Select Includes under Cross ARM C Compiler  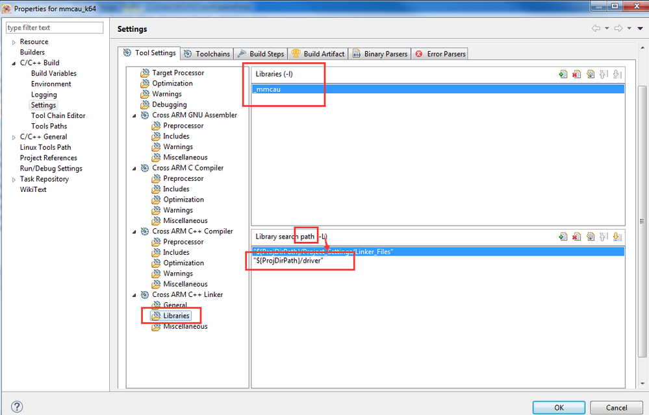[176, 189]
